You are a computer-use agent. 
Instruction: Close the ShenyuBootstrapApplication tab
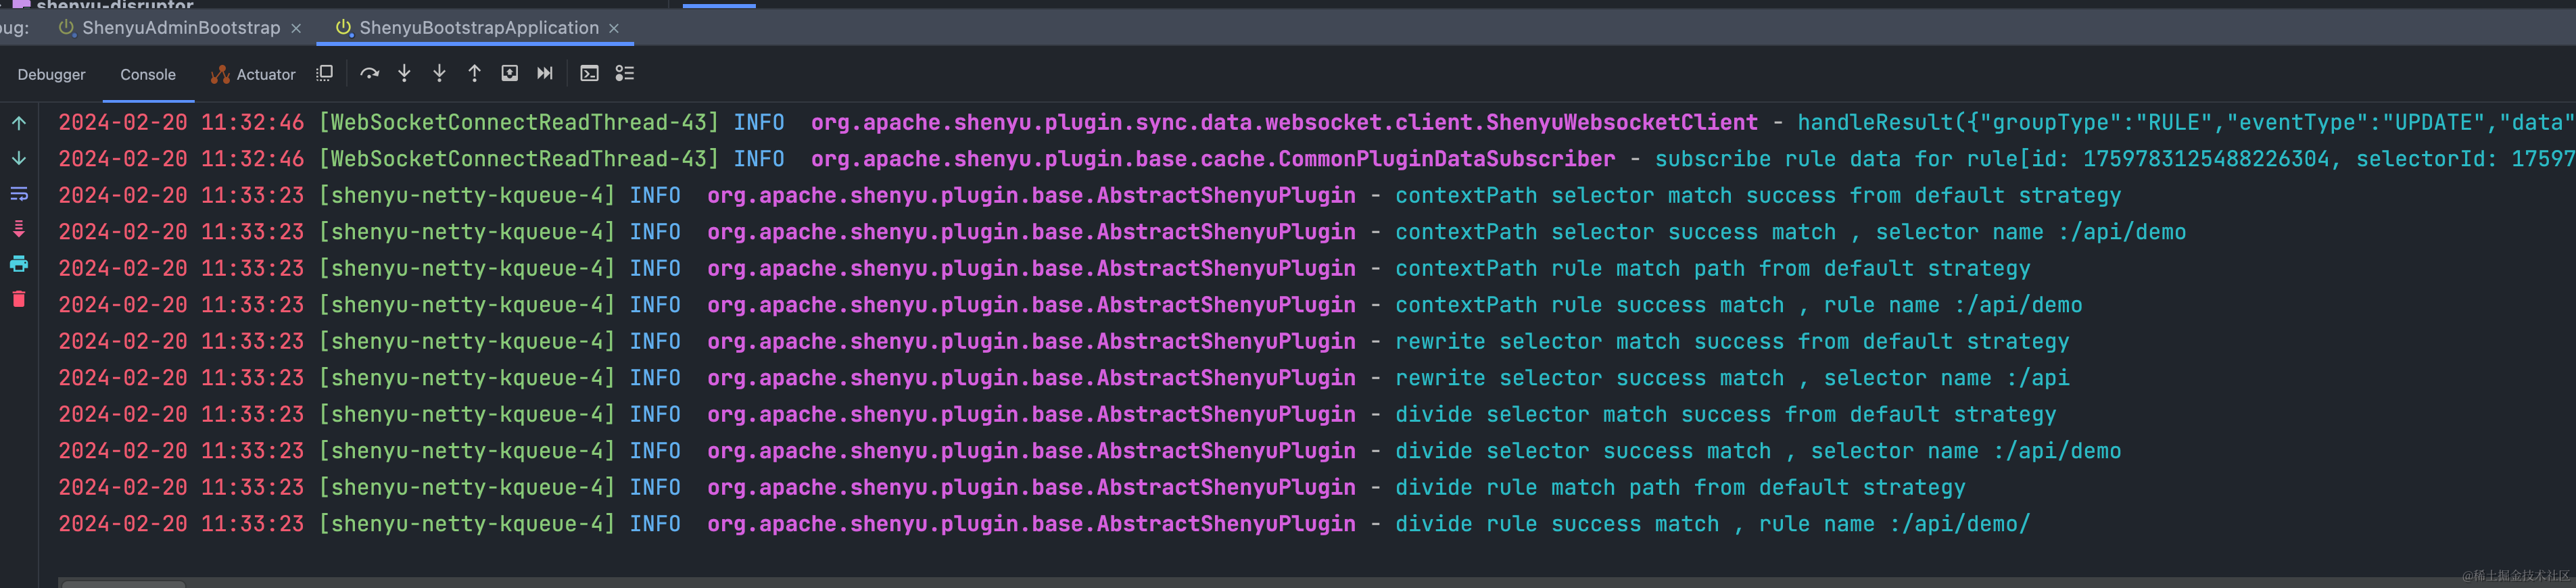pos(614,29)
